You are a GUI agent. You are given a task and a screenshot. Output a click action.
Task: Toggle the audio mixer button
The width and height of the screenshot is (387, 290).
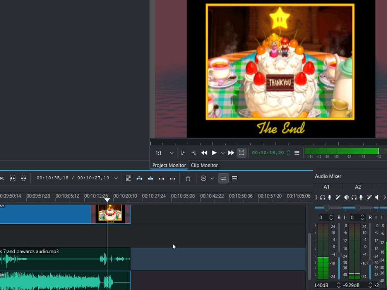tap(223, 178)
